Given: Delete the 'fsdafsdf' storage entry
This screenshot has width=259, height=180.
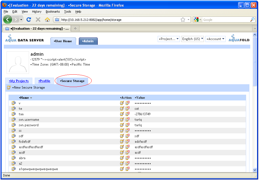Looking at the screenshot, I should (x=127, y=141).
